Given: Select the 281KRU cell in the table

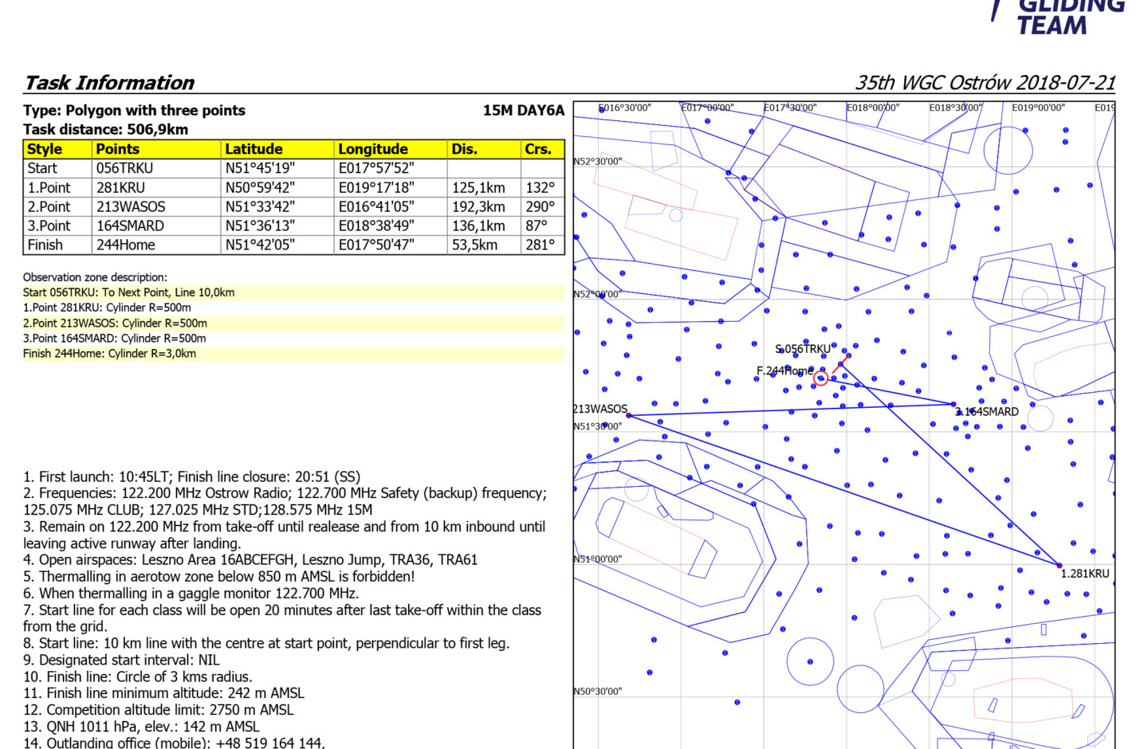Looking at the screenshot, I should pos(120,187).
